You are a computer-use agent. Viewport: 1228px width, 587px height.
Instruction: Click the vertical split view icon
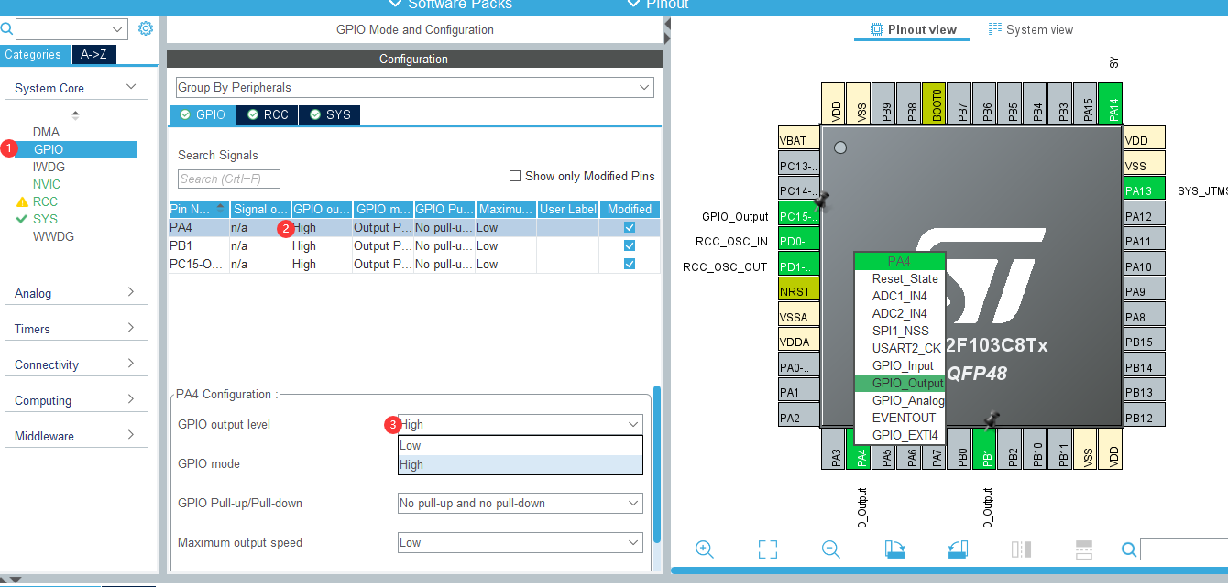1021,549
